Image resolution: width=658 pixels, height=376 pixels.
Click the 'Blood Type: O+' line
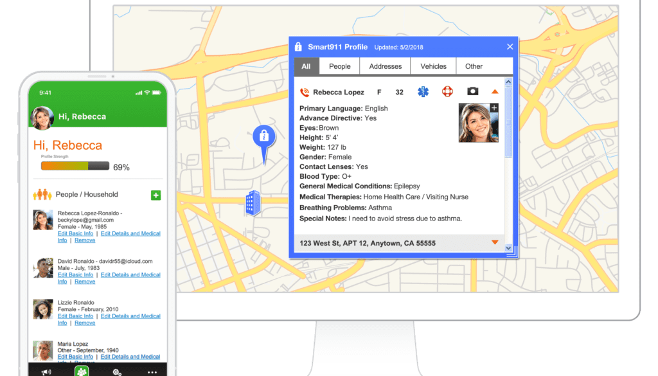pyautogui.click(x=325, y=176)
